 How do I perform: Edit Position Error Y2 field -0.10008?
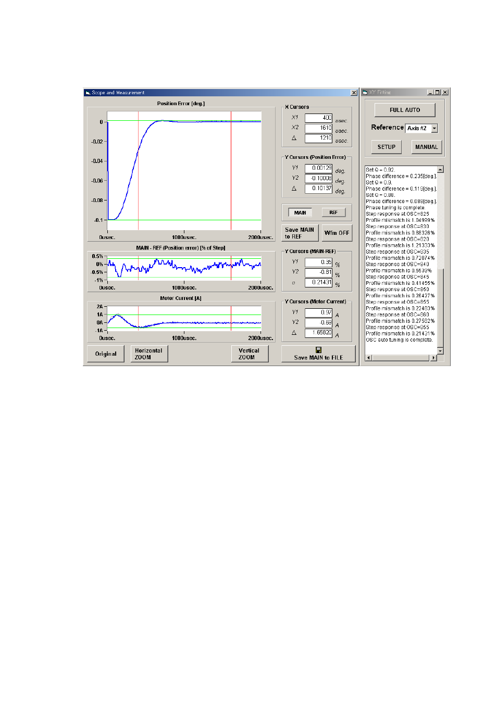click(x=318, y=178)
